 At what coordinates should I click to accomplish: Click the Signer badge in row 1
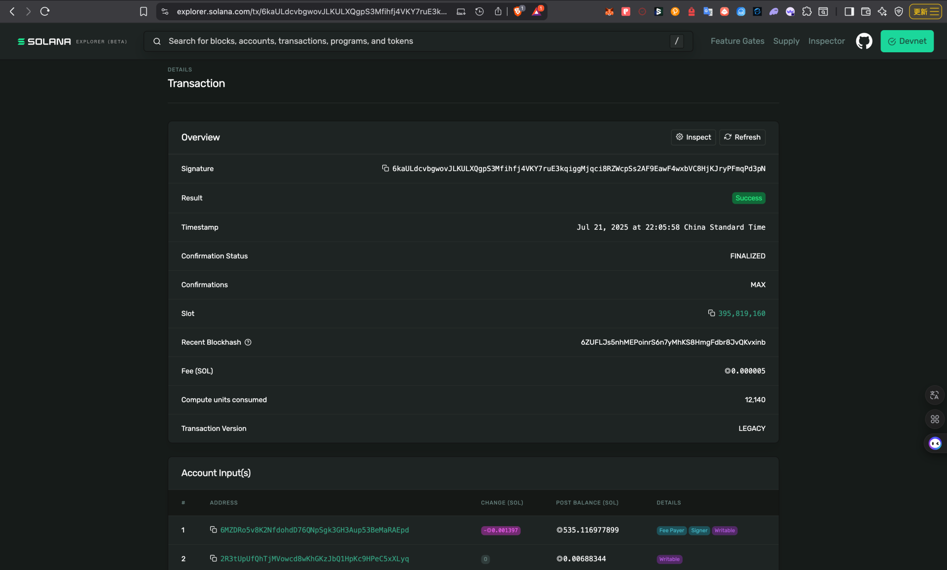pyautogui.click(x=699, y=531)
